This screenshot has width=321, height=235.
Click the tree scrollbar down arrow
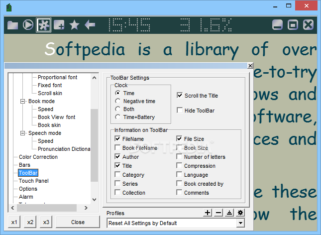click(x=95, y=200)
